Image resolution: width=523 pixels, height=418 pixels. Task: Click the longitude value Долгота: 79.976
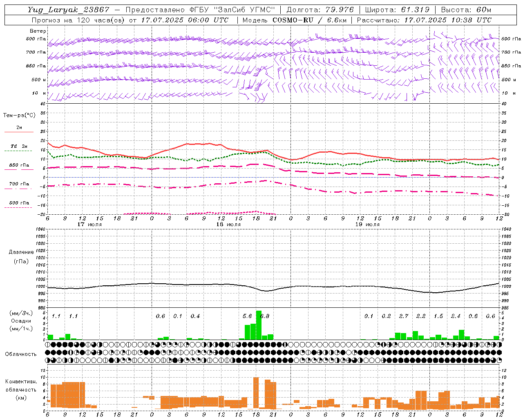tap(320, 10)
